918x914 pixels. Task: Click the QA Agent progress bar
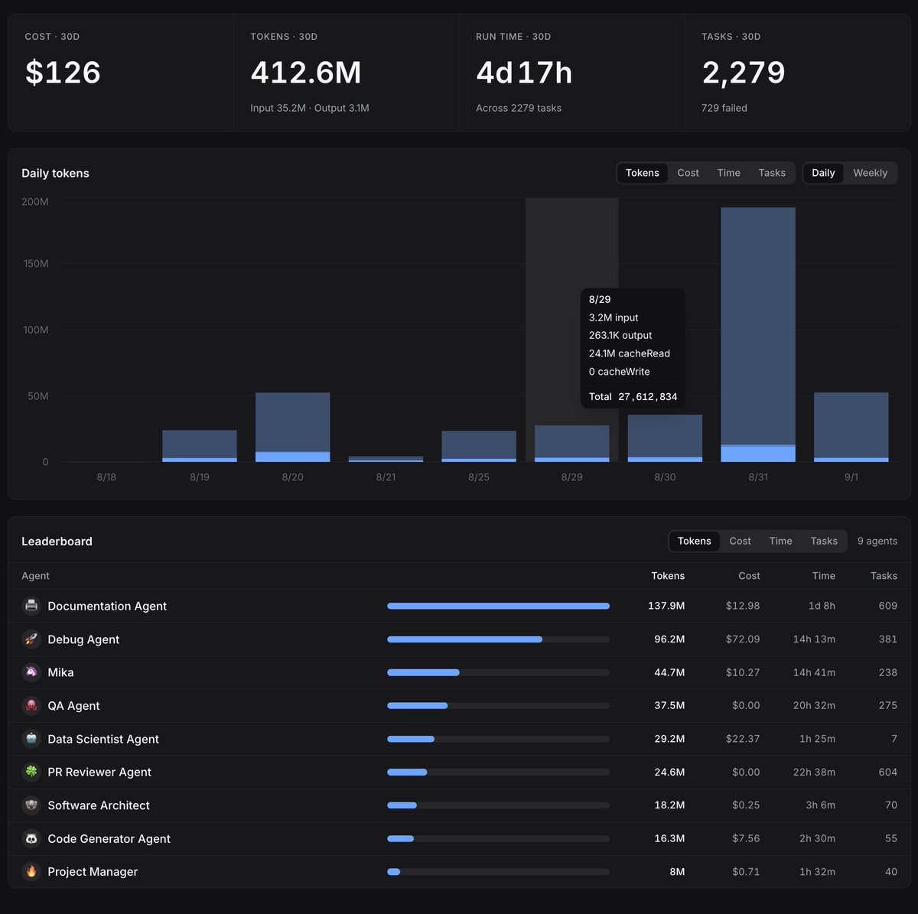pos(498,706)
